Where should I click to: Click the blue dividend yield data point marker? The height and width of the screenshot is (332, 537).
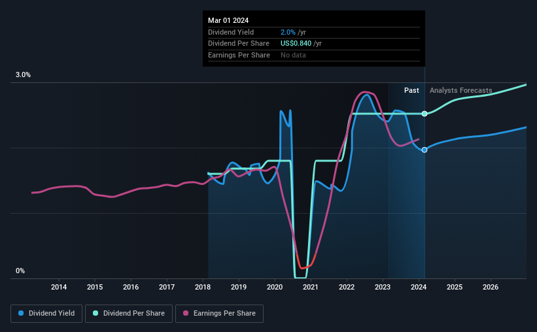(424, 150)
